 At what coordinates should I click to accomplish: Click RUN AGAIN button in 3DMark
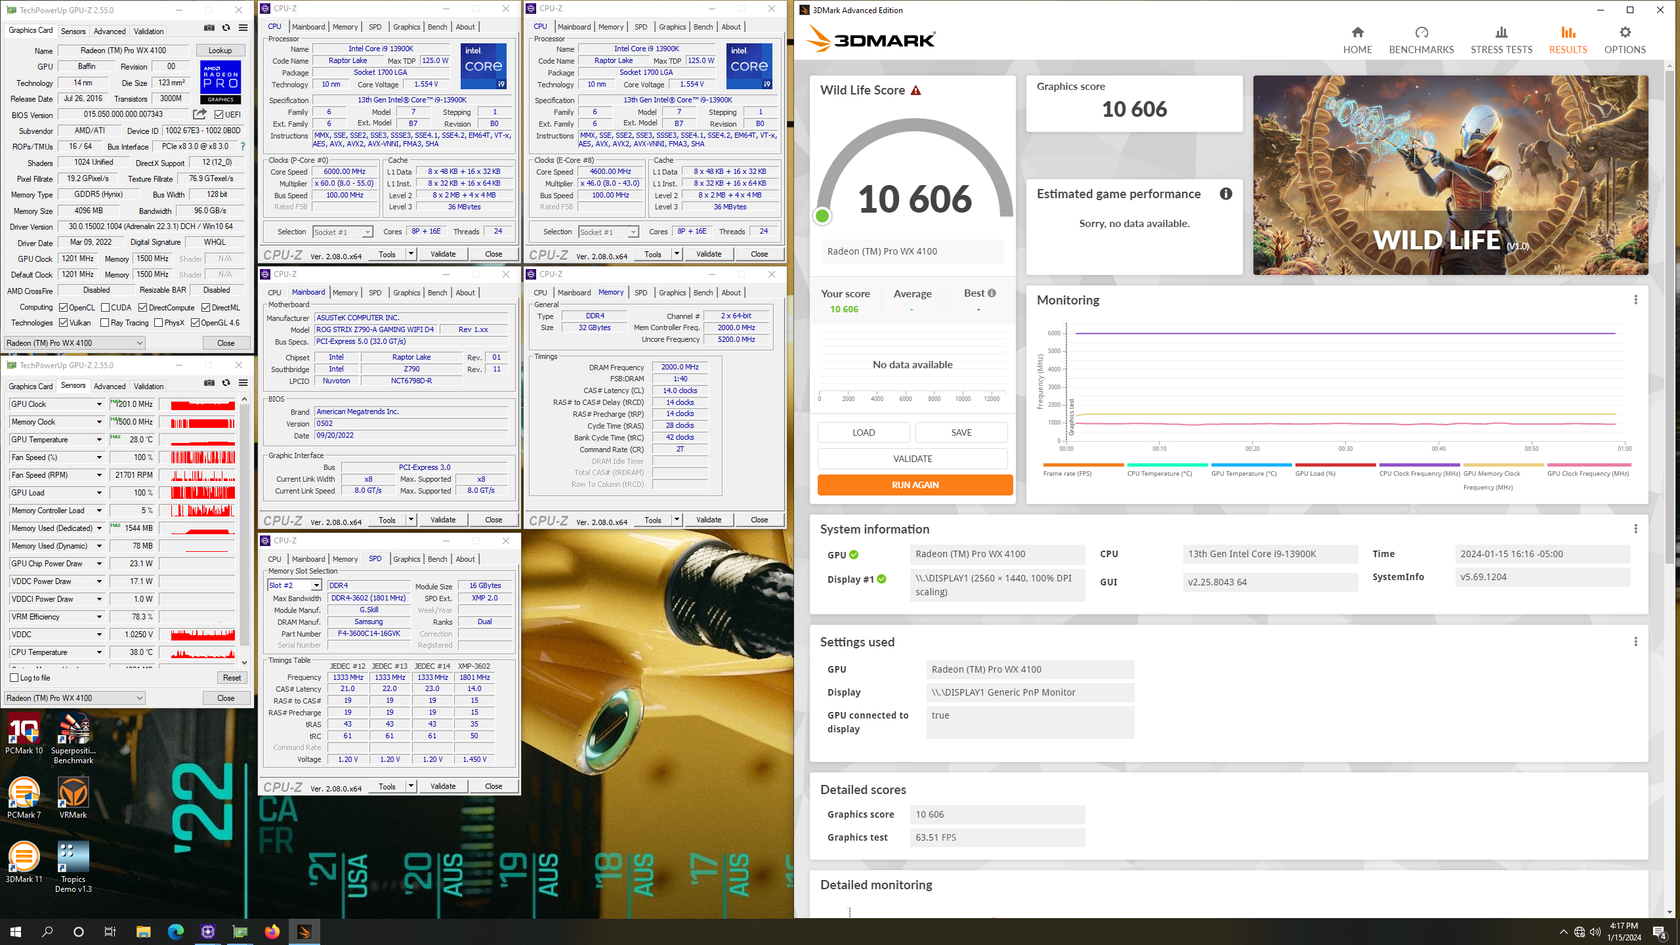915,485
